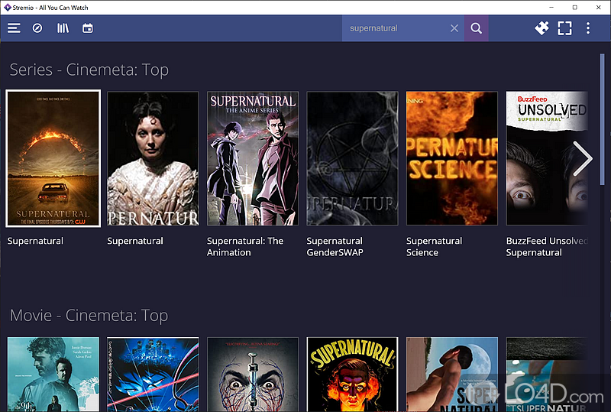Click the 'BuzzFeed Unsolved Supernatural' title
The image size is (611, 412).
click(x=547, y=247)
